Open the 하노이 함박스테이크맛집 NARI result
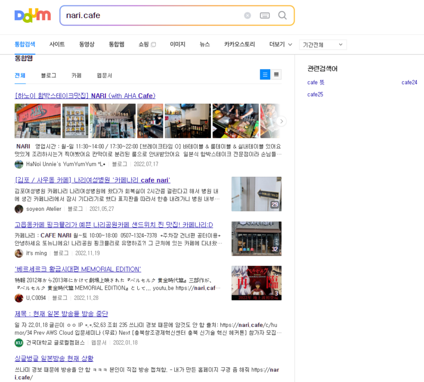Screen dimensions: 424x382 click(x=85, y=96)
